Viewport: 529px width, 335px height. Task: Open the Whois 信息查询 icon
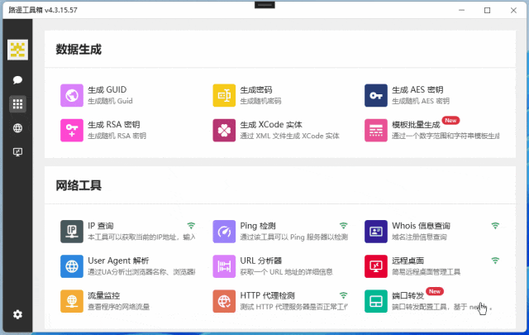[376, 232]
